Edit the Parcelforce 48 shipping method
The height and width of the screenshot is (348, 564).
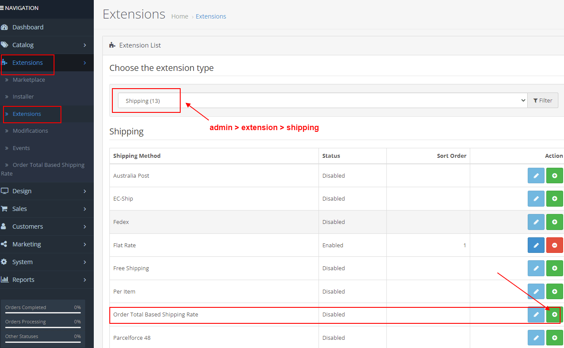pos(536,338)
